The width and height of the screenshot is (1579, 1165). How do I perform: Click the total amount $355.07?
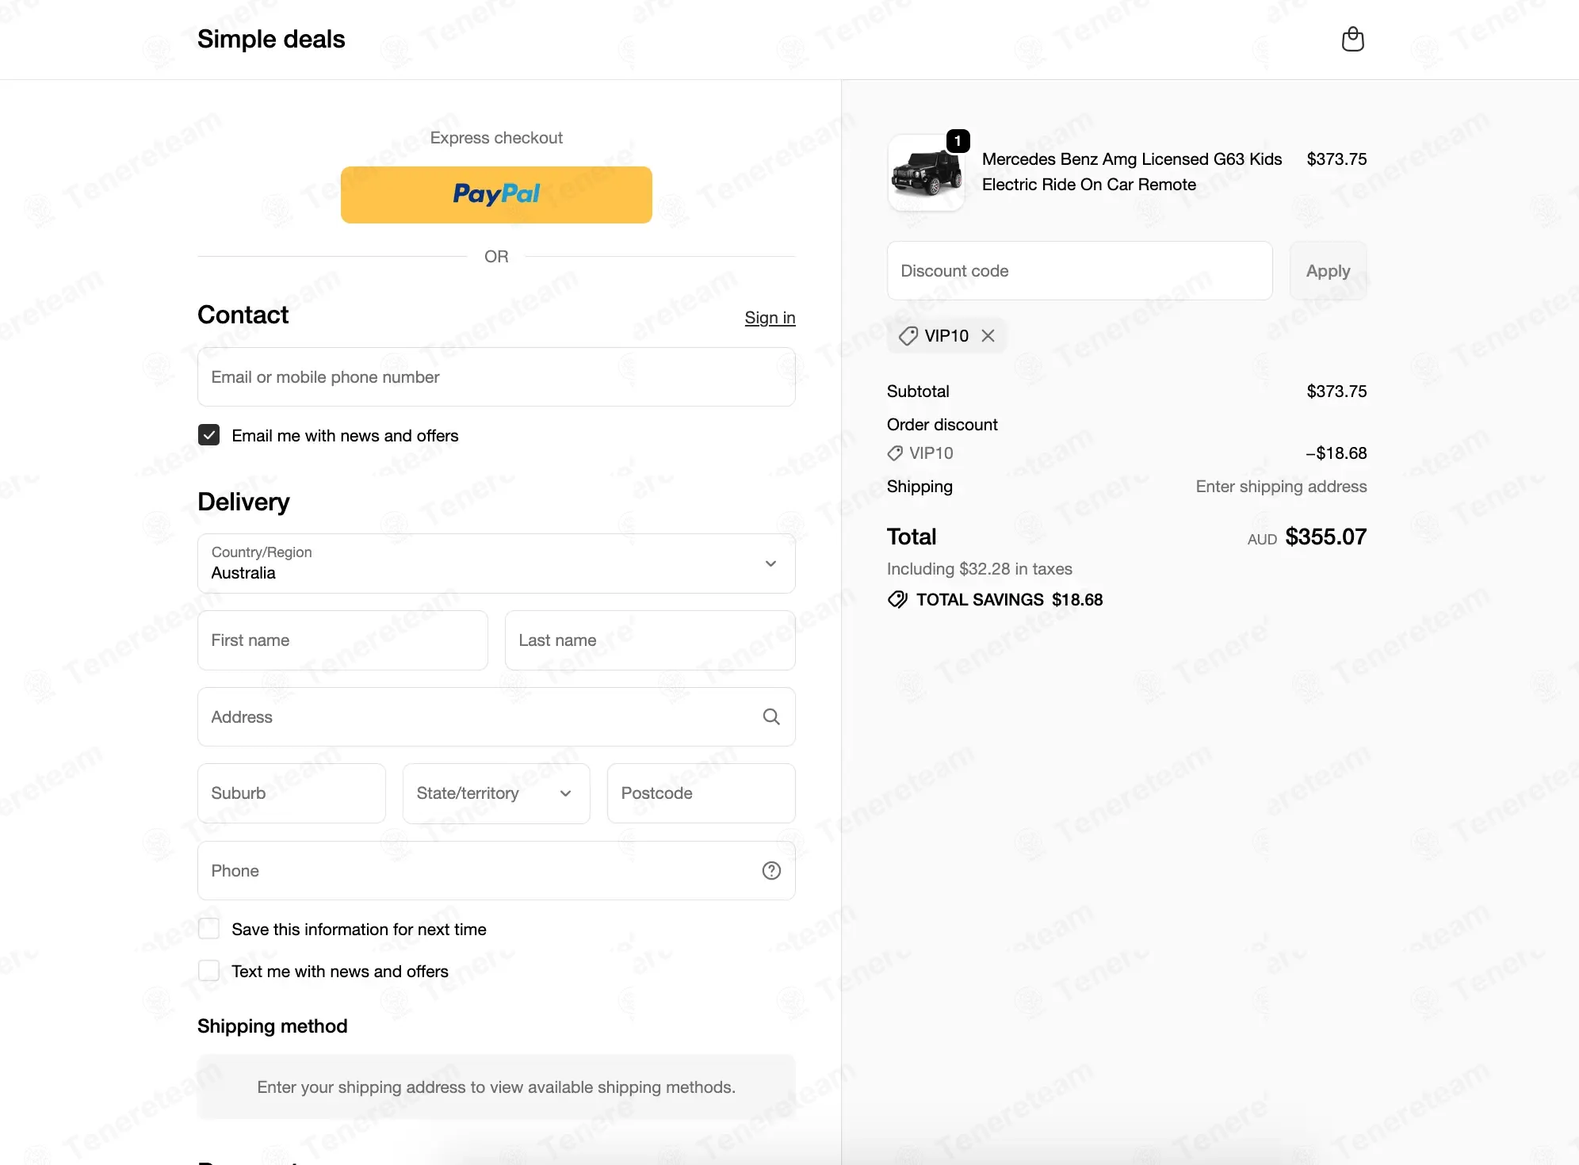pos(1325,537)
